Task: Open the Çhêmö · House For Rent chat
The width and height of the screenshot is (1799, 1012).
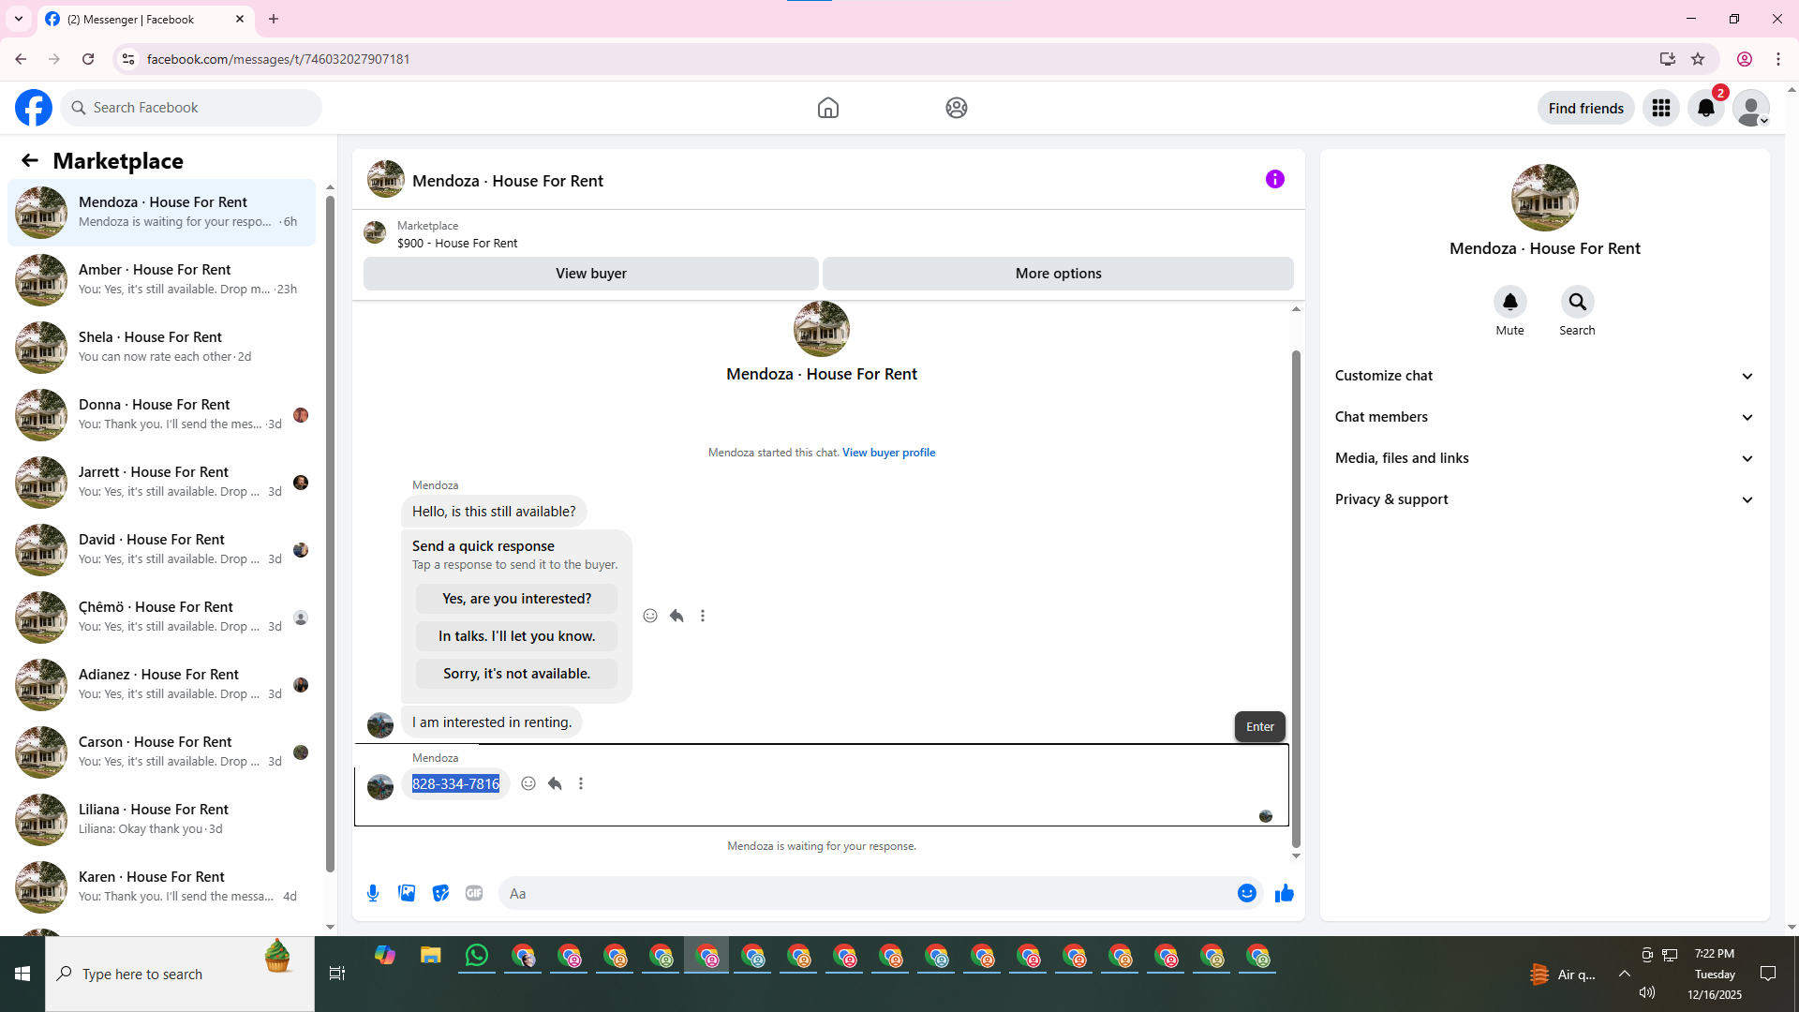Action: [162, 617]
